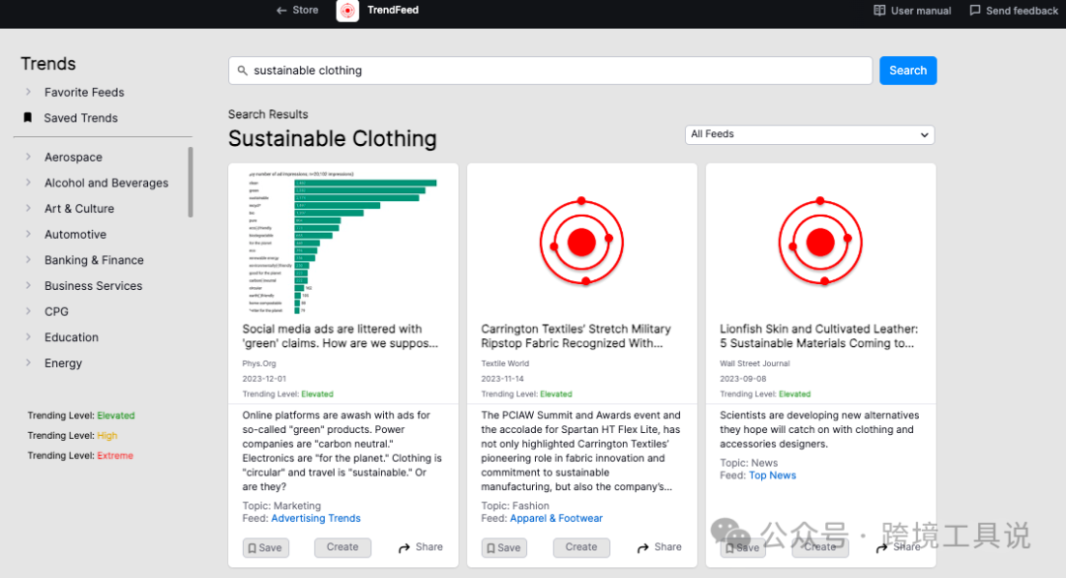Click the Topic: Marketing label

(x=281, y=506)
